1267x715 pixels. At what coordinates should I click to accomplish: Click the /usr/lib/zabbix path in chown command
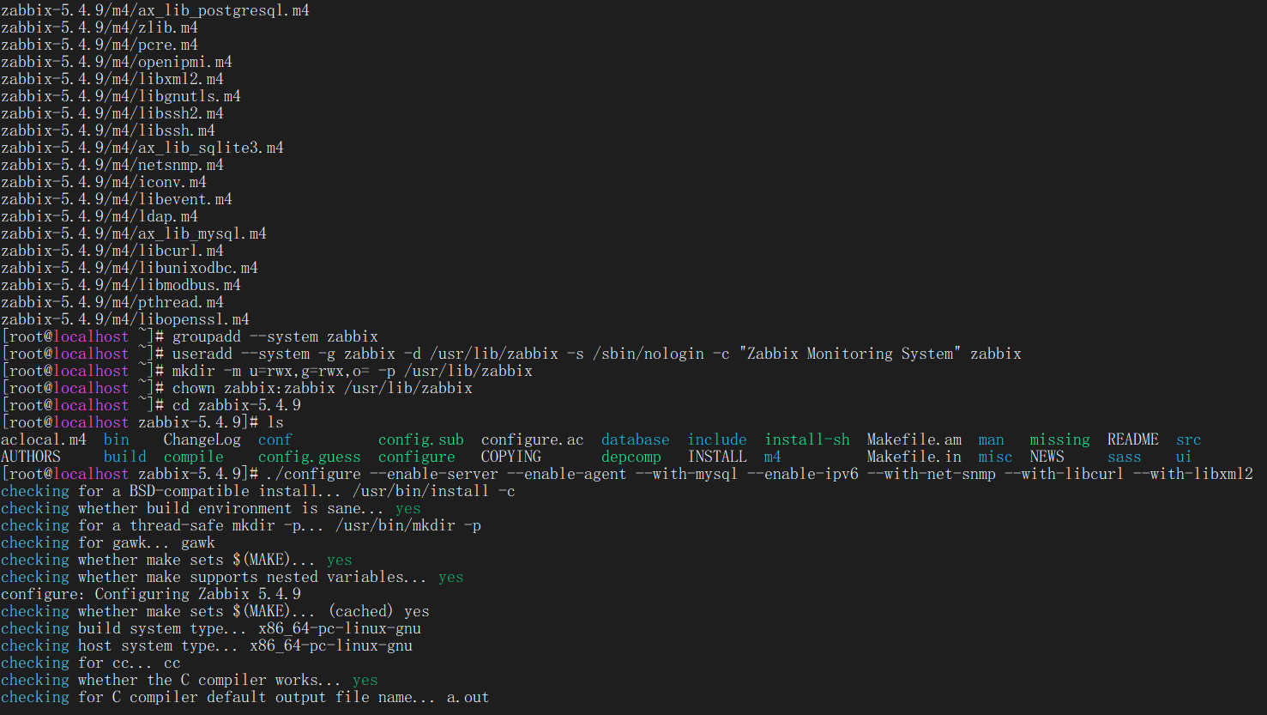407,387
